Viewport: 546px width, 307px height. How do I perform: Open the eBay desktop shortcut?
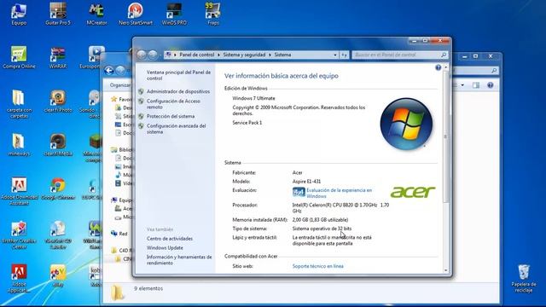point(58,276)
